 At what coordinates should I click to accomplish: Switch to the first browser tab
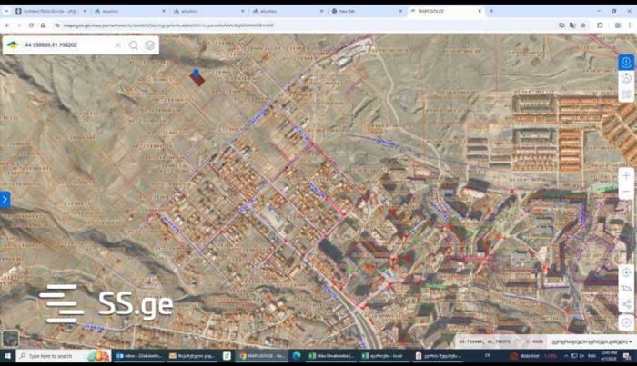pyautogui.click(x=45, y=11)
